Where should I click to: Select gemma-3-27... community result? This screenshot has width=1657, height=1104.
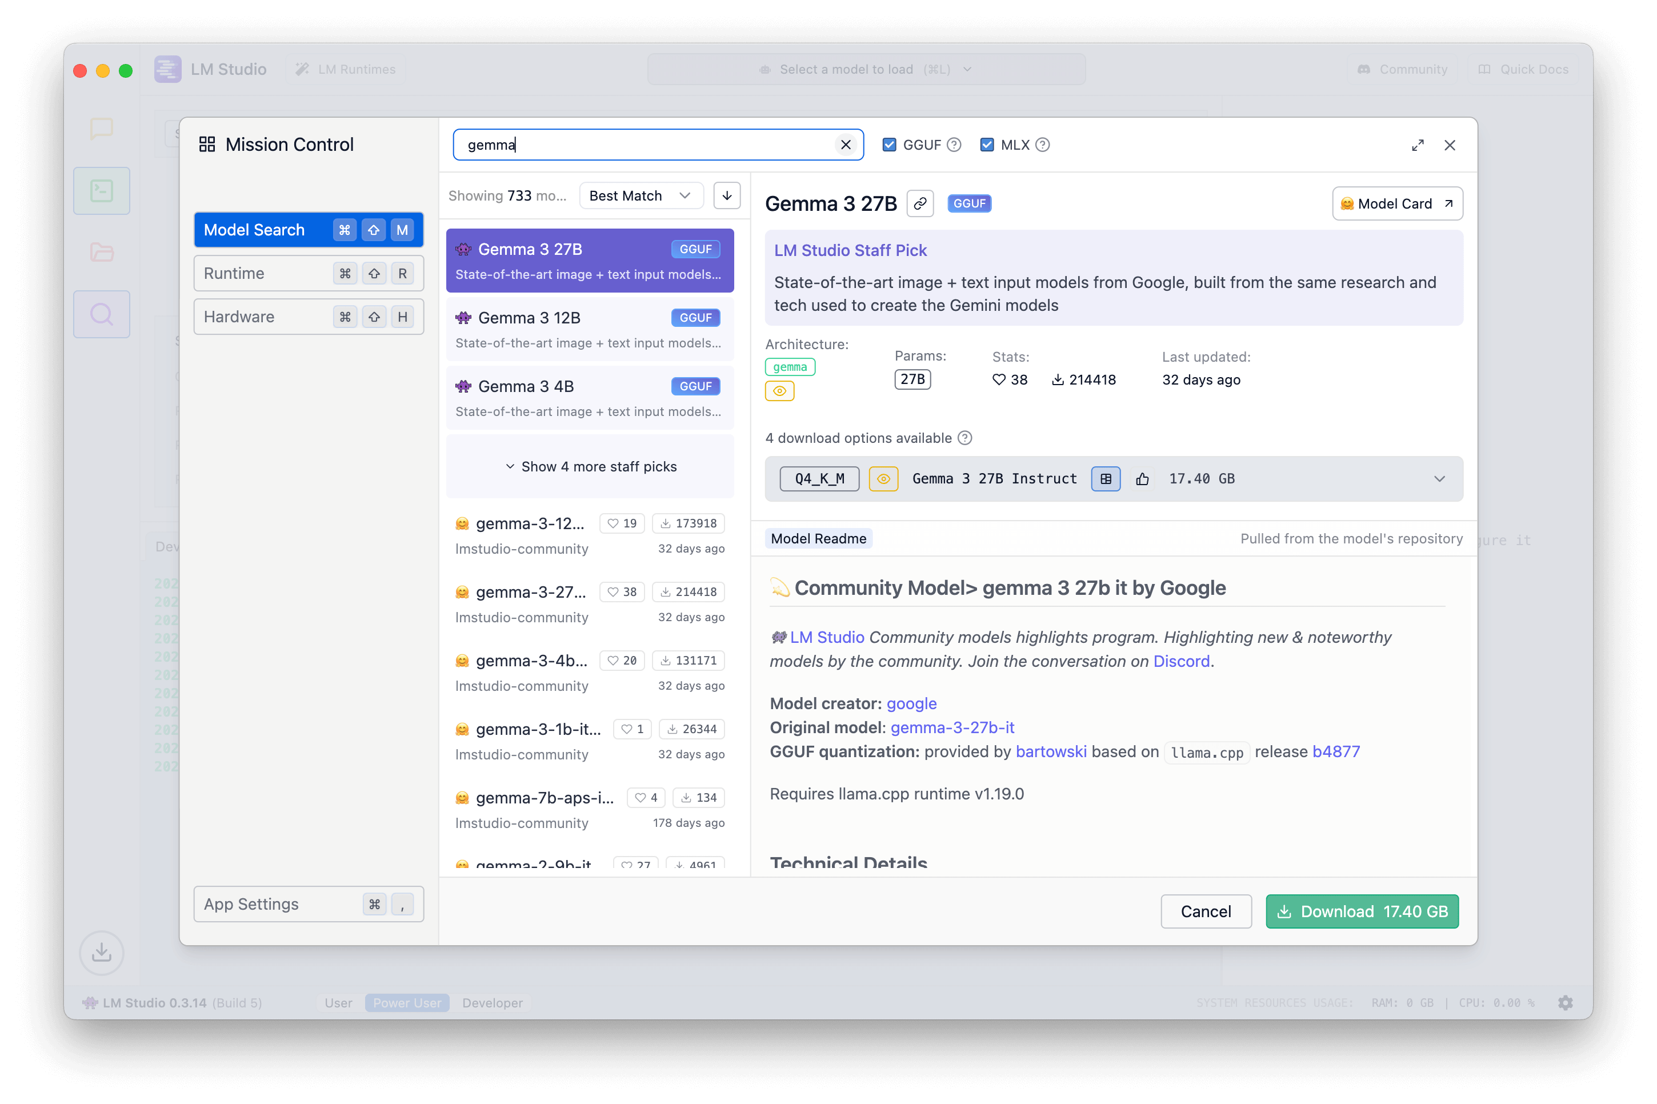coord(590,604)
